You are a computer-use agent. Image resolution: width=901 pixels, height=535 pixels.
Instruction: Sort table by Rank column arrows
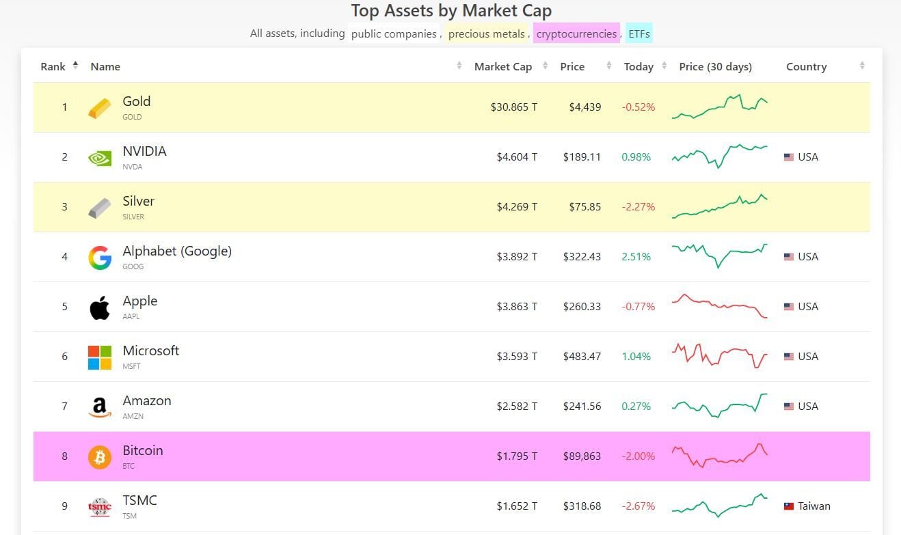pyautogui.click(x=75, y=66)
